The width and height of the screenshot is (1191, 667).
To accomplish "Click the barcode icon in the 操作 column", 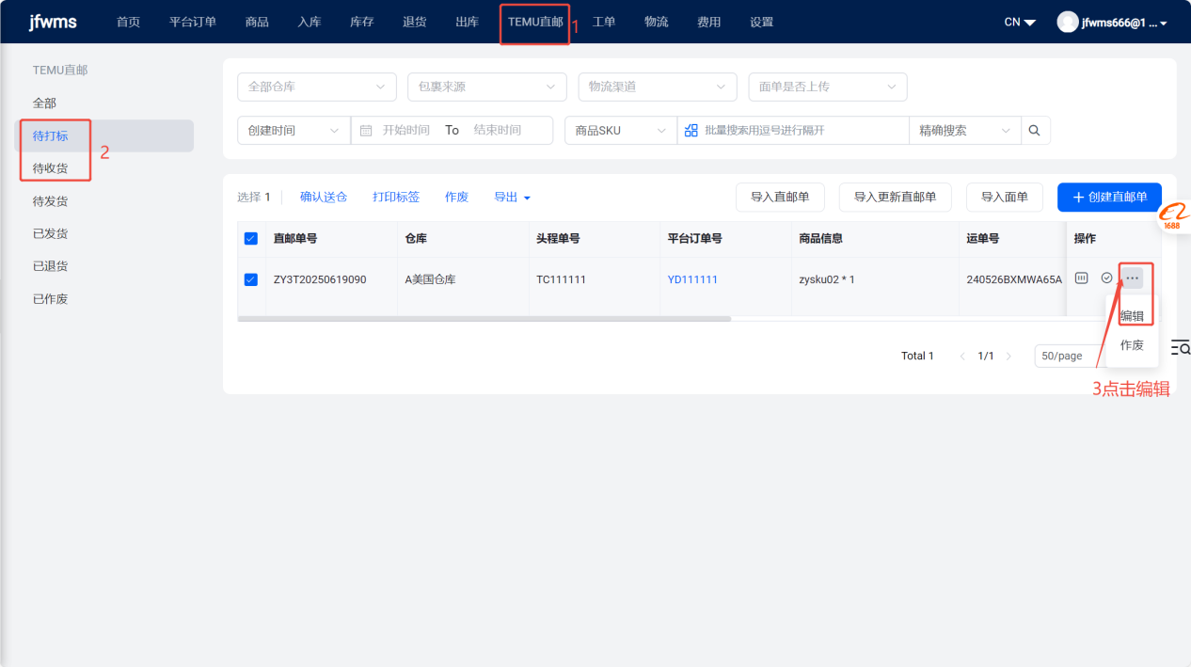I will point(1082,278).
